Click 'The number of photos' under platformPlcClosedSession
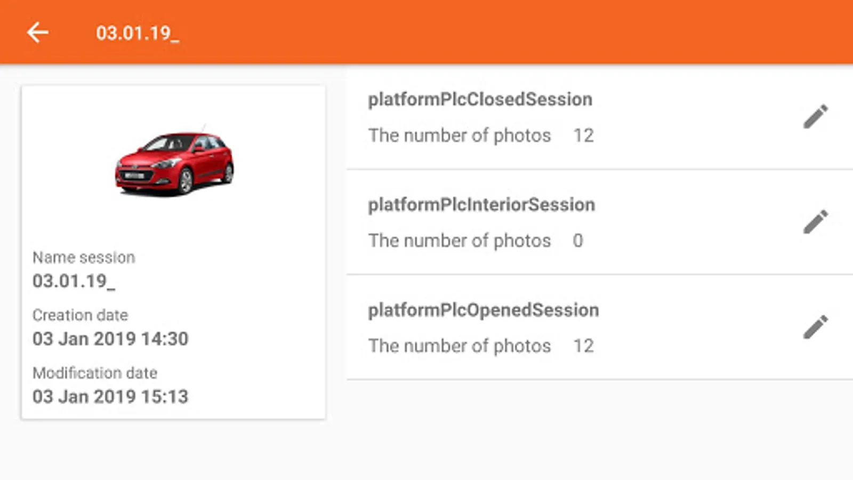This screenshot has width=853, height=480. 460,135
